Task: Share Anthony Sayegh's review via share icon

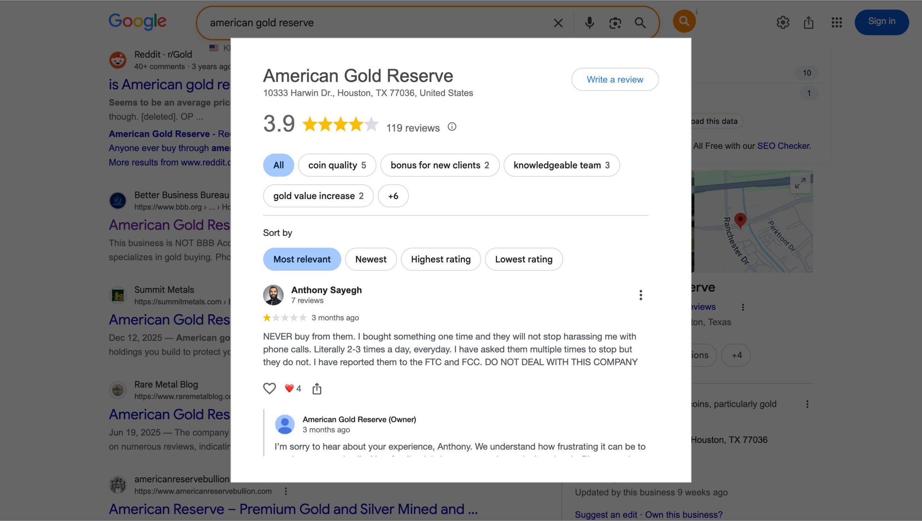Action: [x=317, y=388]
